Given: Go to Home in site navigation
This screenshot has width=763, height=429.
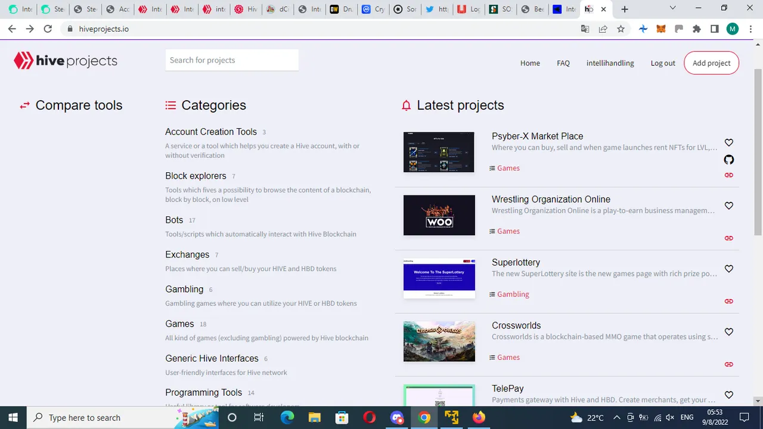Looking at the screenshot, I should (x=530, y=63).
